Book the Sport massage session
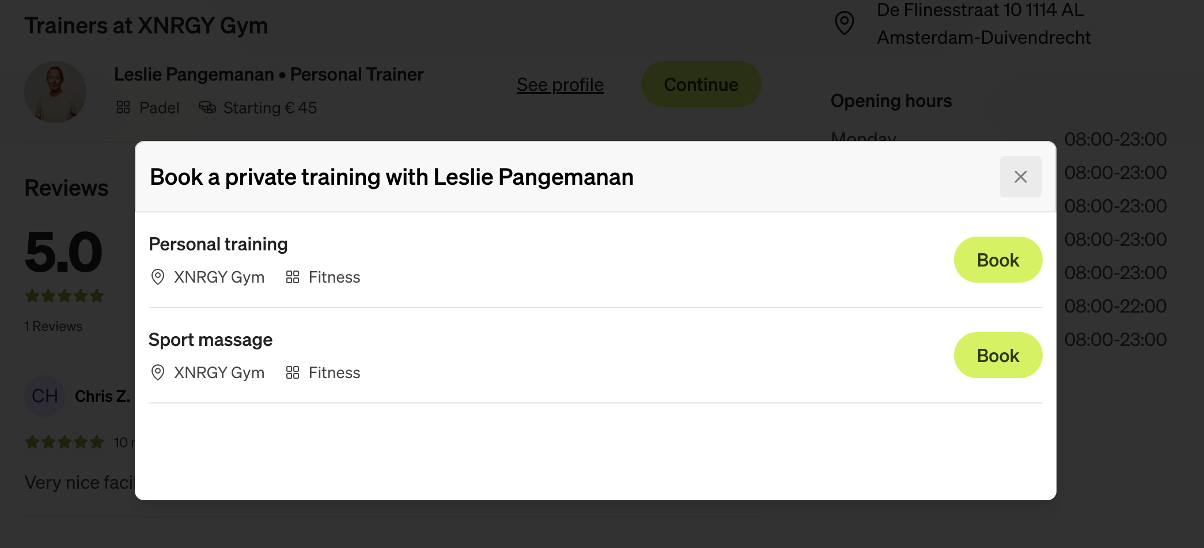 tap(998, 356)
